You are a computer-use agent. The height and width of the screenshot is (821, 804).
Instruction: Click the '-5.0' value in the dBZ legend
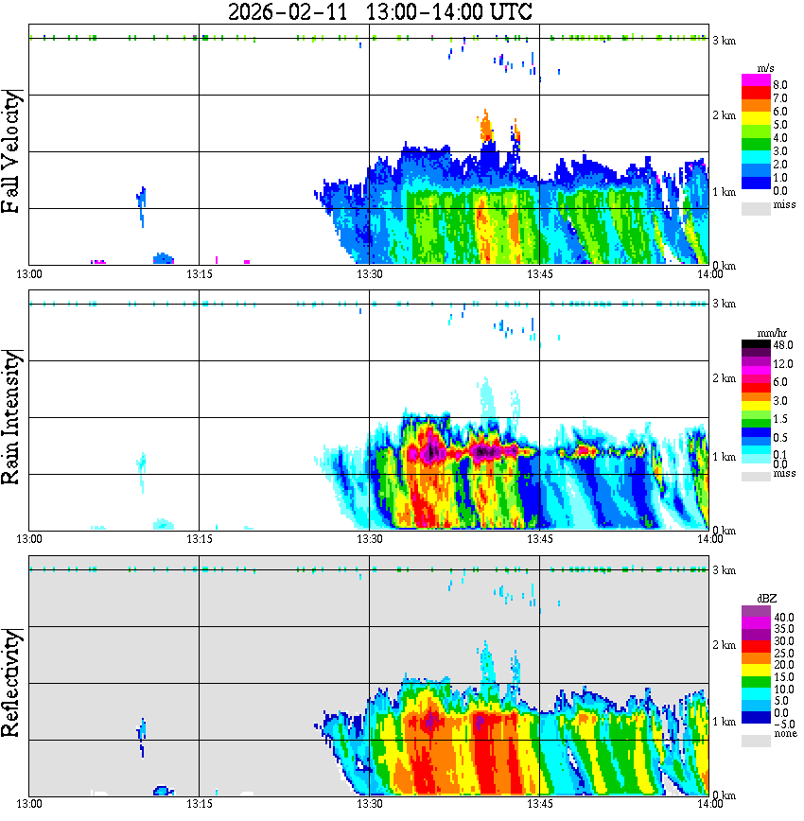[x=784, y=725]
